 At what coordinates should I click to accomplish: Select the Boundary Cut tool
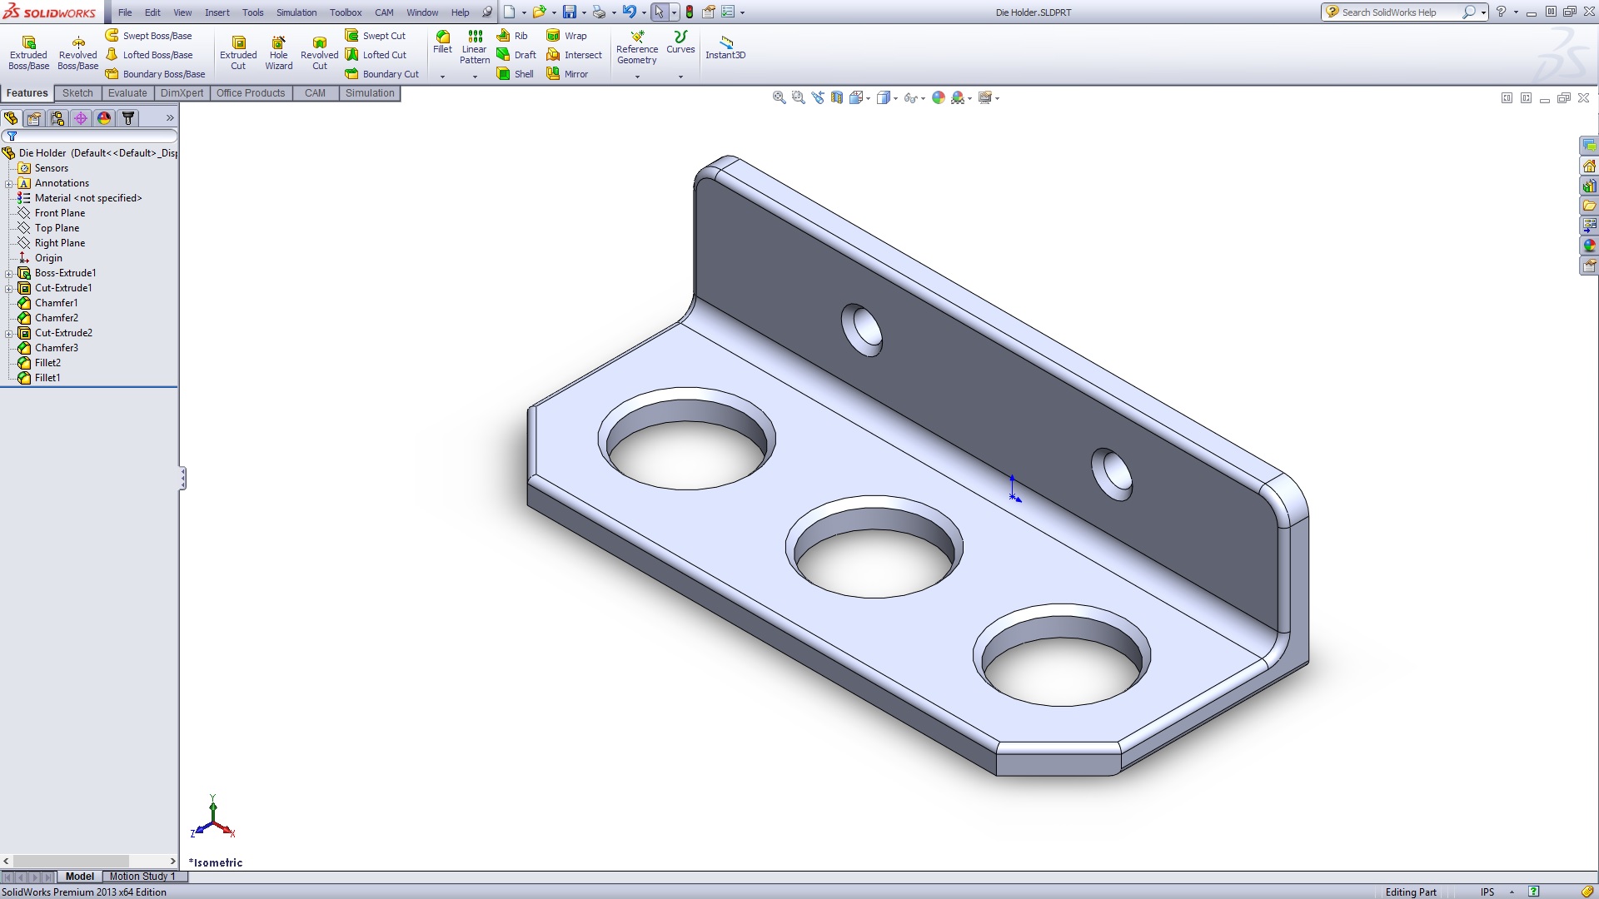coord(382,74)
